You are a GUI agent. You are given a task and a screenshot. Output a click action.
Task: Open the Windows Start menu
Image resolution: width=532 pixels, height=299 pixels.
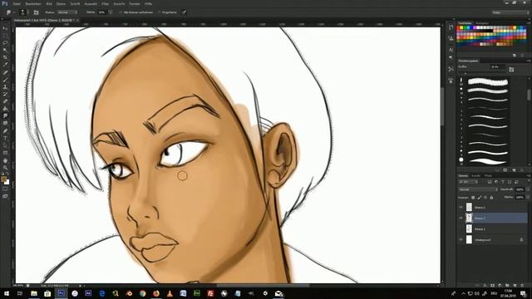[7, 293]
